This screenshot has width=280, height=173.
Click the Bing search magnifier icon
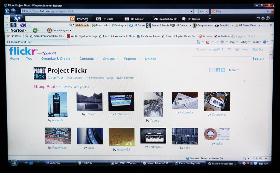(x=268, y=11)
